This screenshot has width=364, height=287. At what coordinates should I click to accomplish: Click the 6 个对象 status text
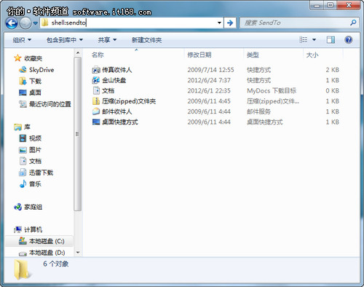[56, 264]
